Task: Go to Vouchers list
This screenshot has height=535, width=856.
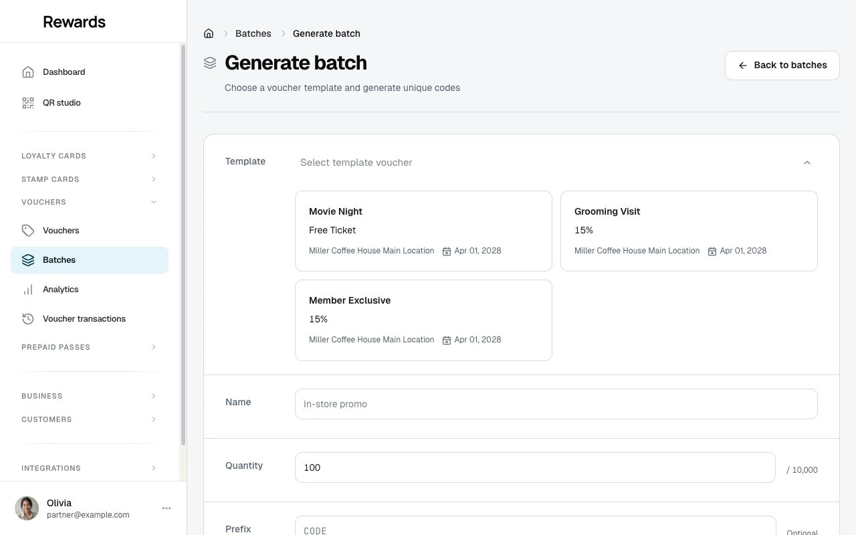Action: tap(90, 231)
